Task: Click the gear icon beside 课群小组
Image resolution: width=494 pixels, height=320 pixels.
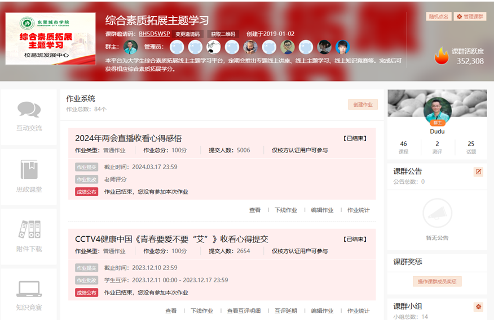Action: 479,307
